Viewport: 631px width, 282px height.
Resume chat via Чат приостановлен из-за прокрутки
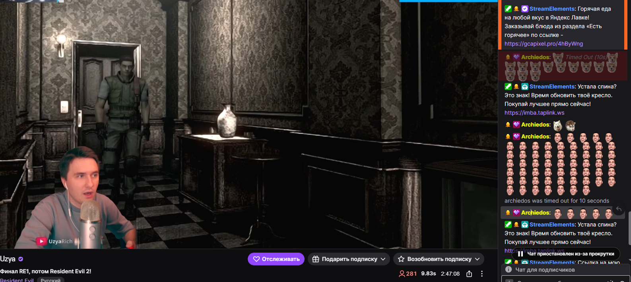click(x=566, y=254)
